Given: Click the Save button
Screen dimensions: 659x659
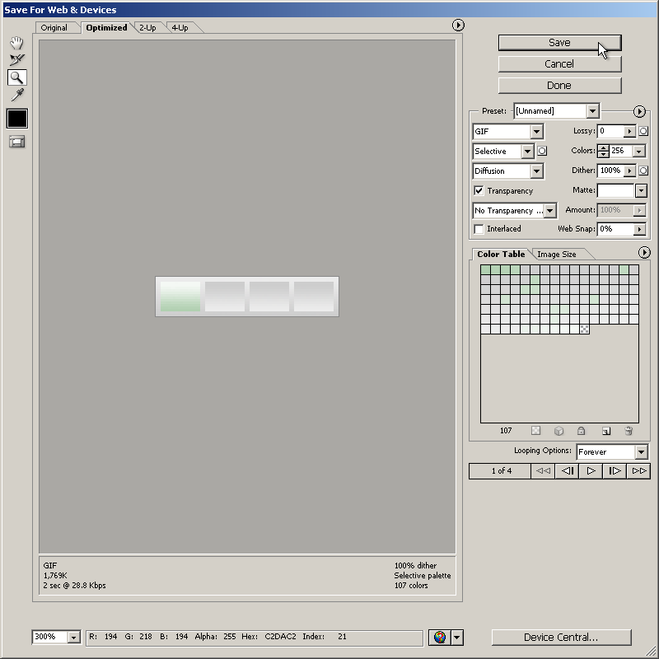Looking at the screenshot, I should tap(559, 43).
